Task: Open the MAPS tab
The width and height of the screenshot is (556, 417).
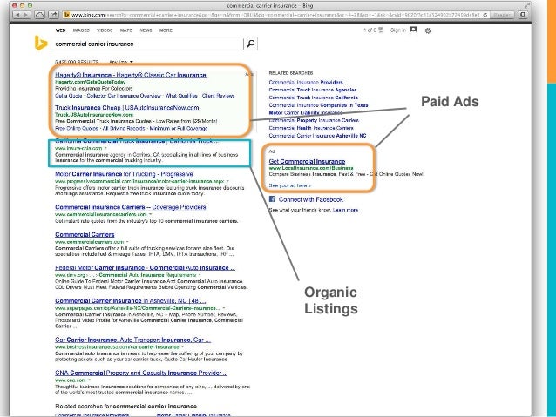Action: click(x=125, y=30)
